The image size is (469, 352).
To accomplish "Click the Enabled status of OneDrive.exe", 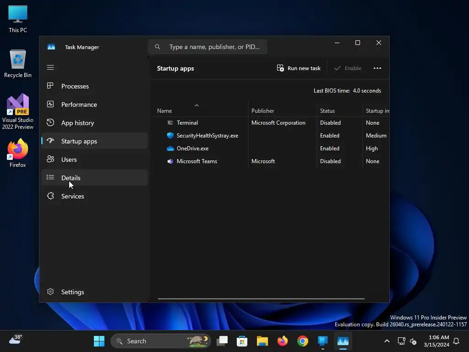I will pyautogui.click(x=330, y=148).
